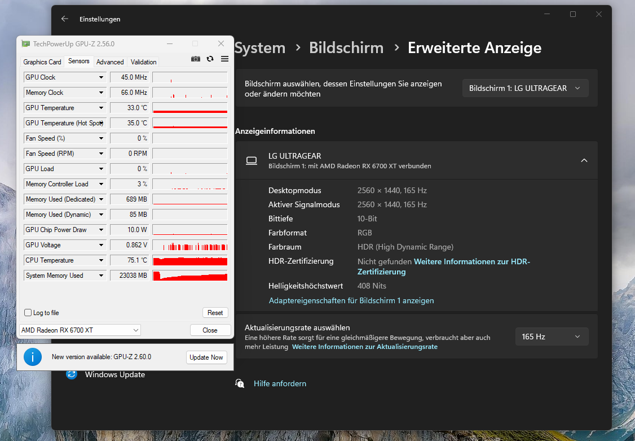Click the Aktiver Signalmodus resolution value

coord(392,204)
